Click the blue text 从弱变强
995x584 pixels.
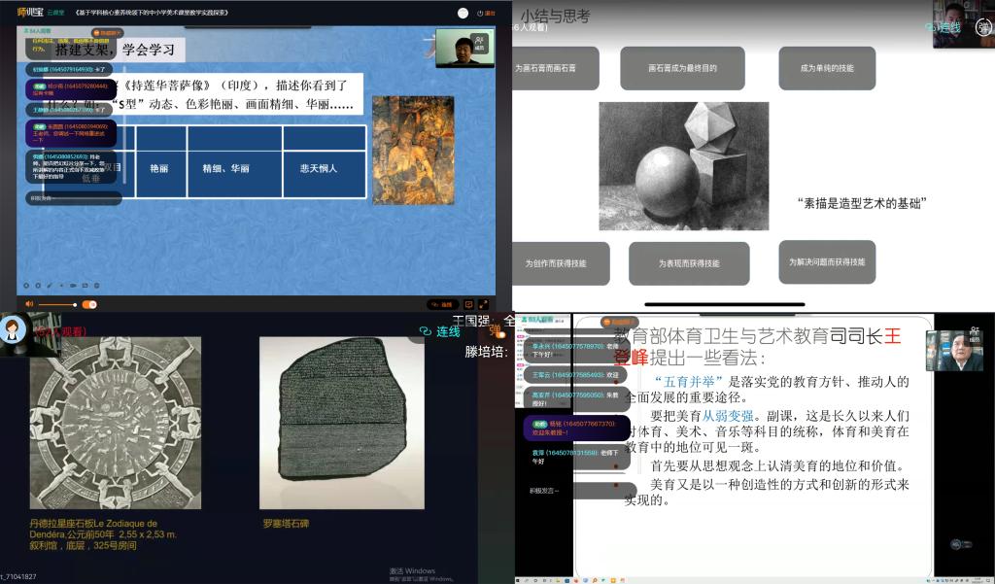tap(727, 417)
